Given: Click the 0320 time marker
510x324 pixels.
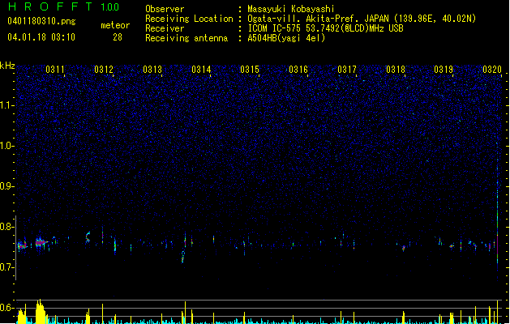Looking at the screenshot, I should tap(492, 70).
